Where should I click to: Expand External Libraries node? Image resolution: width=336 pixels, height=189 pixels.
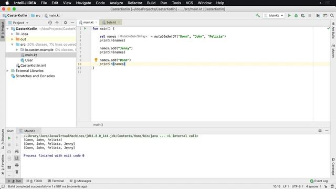(x=8, y=71)
